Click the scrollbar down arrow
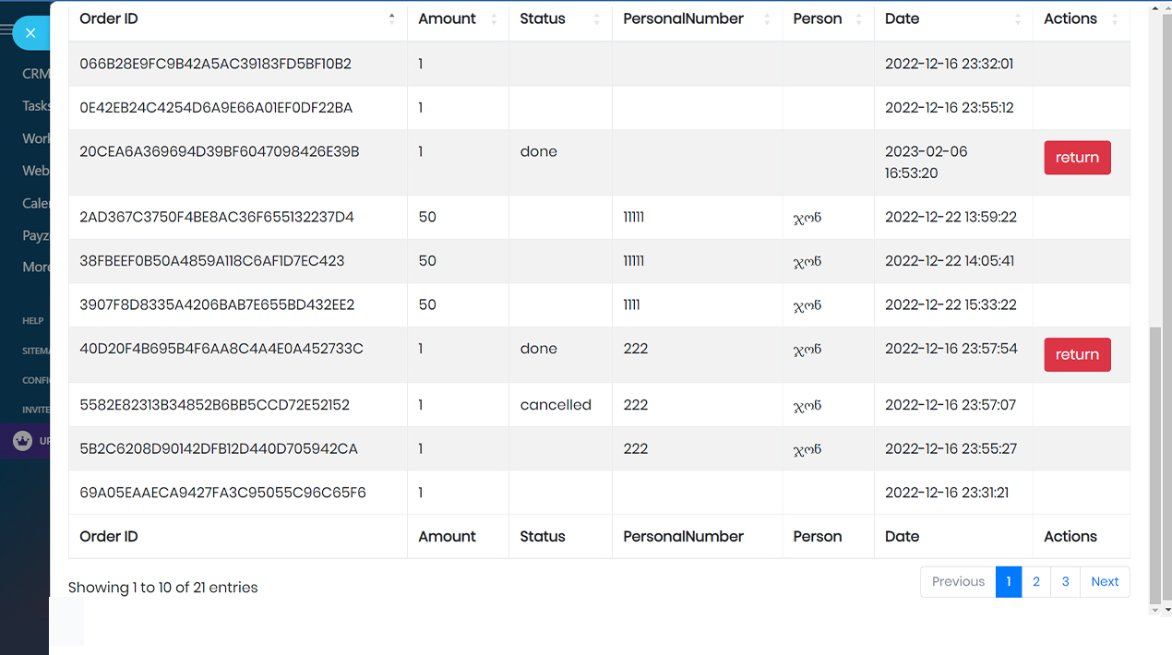 [x=1154, y=610]
